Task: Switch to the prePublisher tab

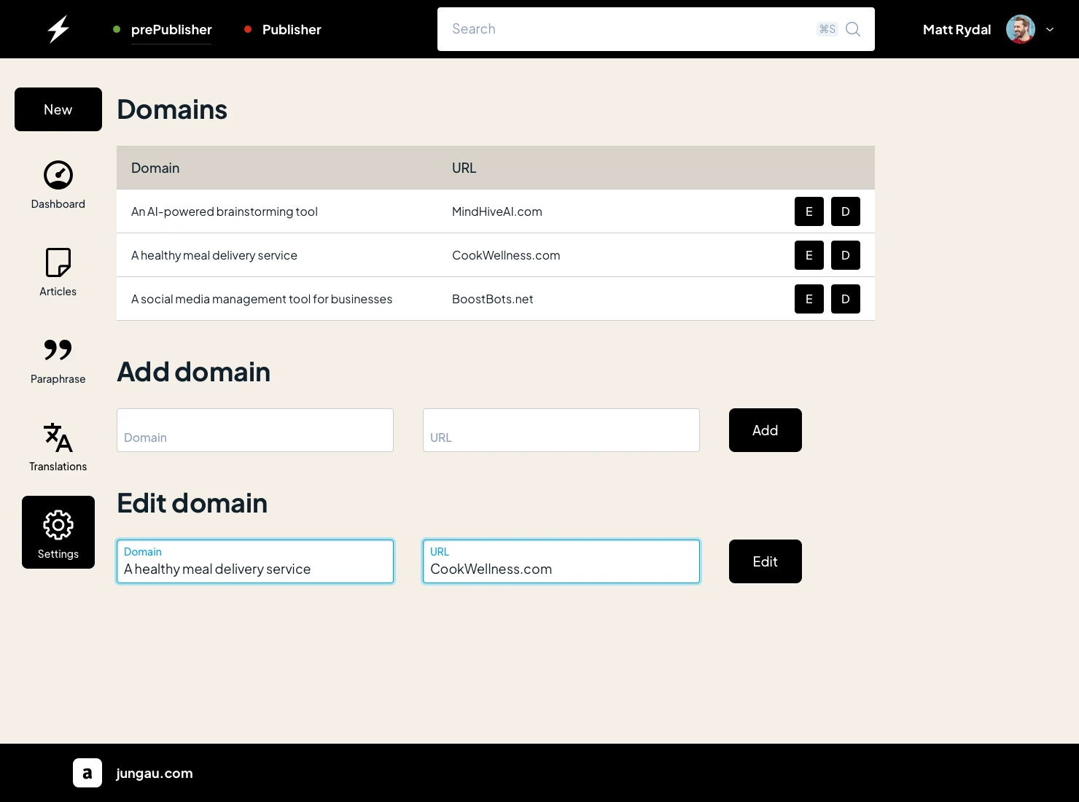Action: pyautogui.click(x=171, y=29)
